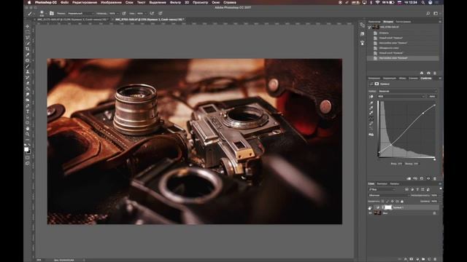467x262 pixels.
Task: Click the black point slider under curve
Action: click(379, 159)
